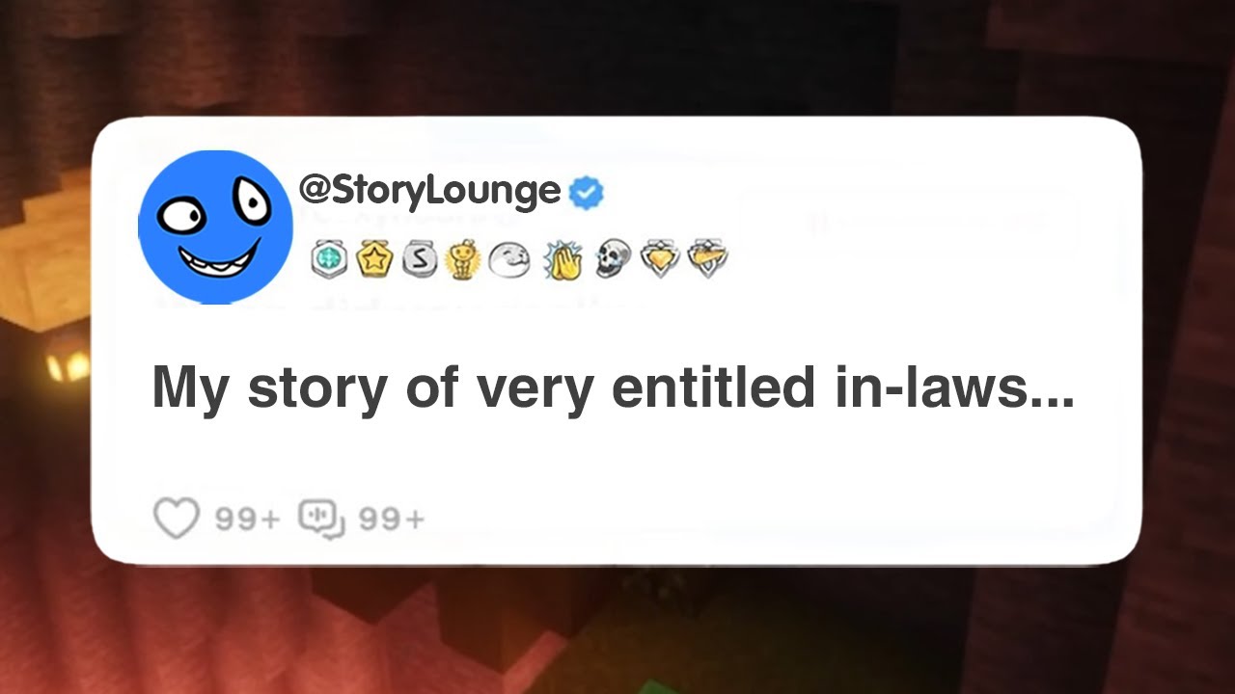Select the silver S award badge
The width and height of the screenshot is (1235, 694).
click(x=420, y=259)
